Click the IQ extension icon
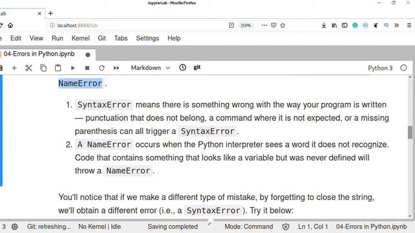The image size is (415, 233). pyautogui.click(x=386, y=25)
